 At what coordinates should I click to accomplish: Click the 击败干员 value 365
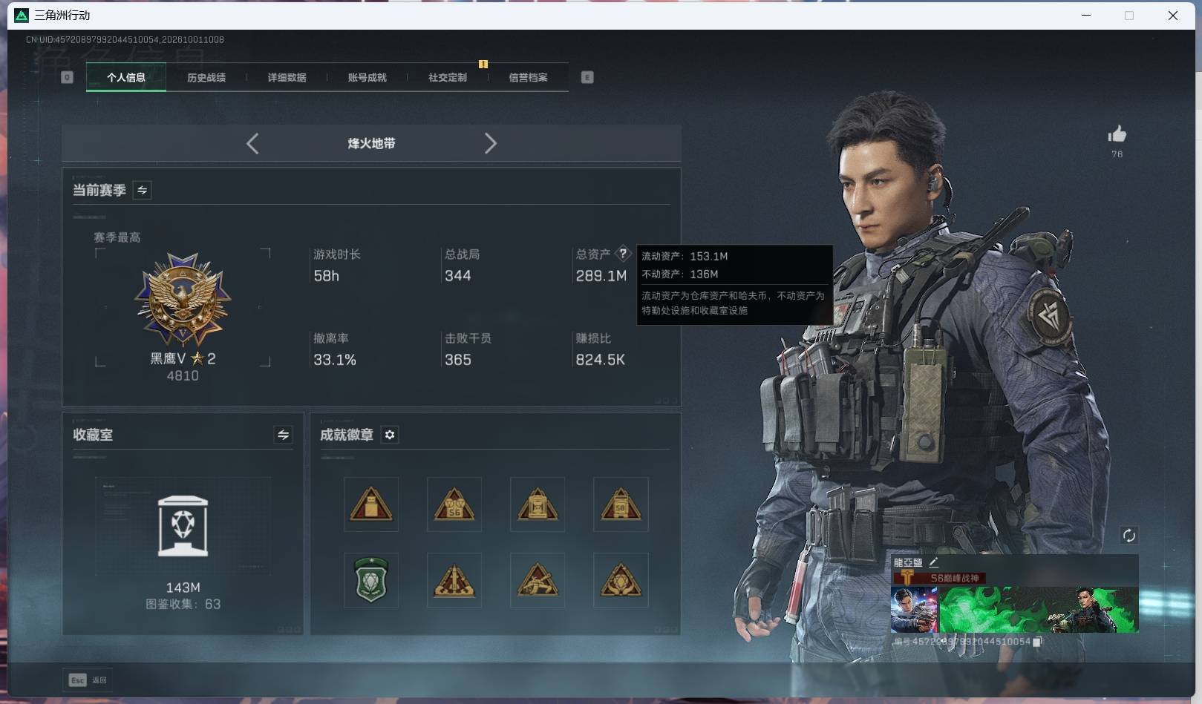pos(457,360)
